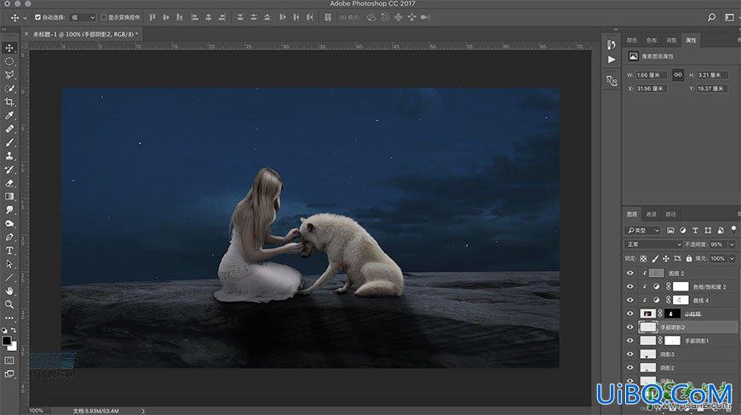Viewport: 741px width, 415px height.
Task: Select the Sponge tool
Action: pos(9,223)
